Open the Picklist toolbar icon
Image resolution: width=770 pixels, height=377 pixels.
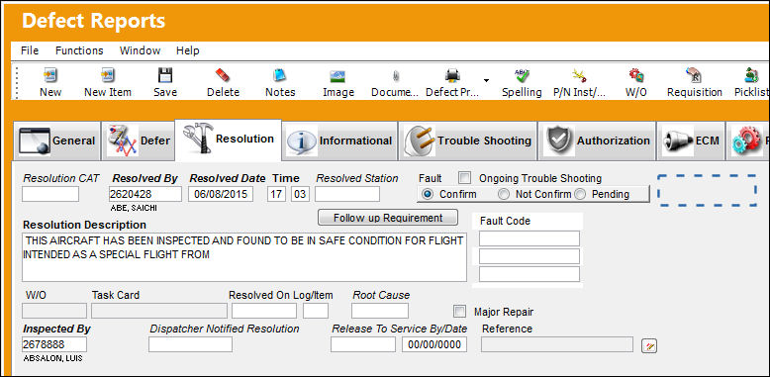(x=751, y=75)
